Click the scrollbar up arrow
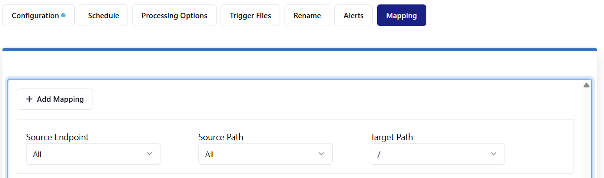 586,85
